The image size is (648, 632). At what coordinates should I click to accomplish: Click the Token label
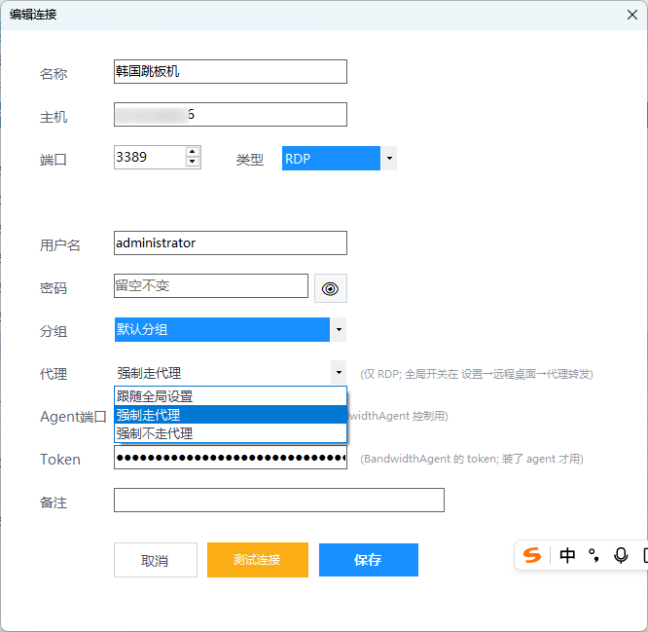click(60, 460)
